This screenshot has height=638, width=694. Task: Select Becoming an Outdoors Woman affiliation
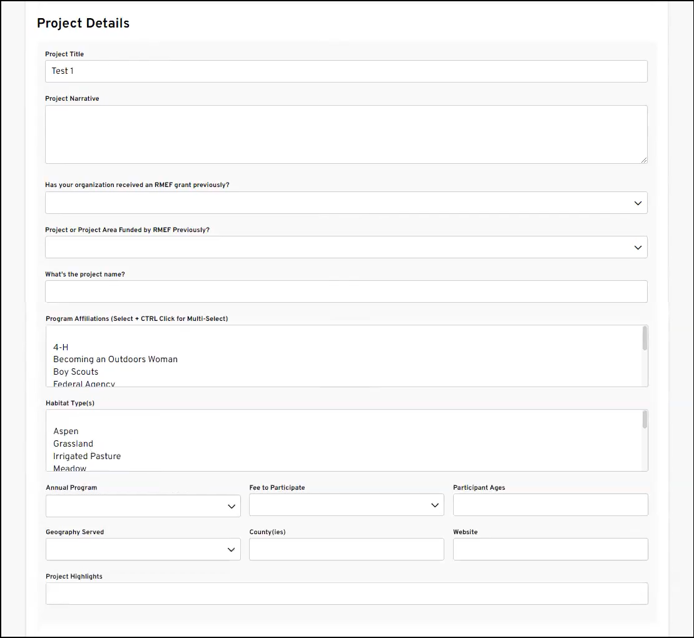[x=115, y=360]
